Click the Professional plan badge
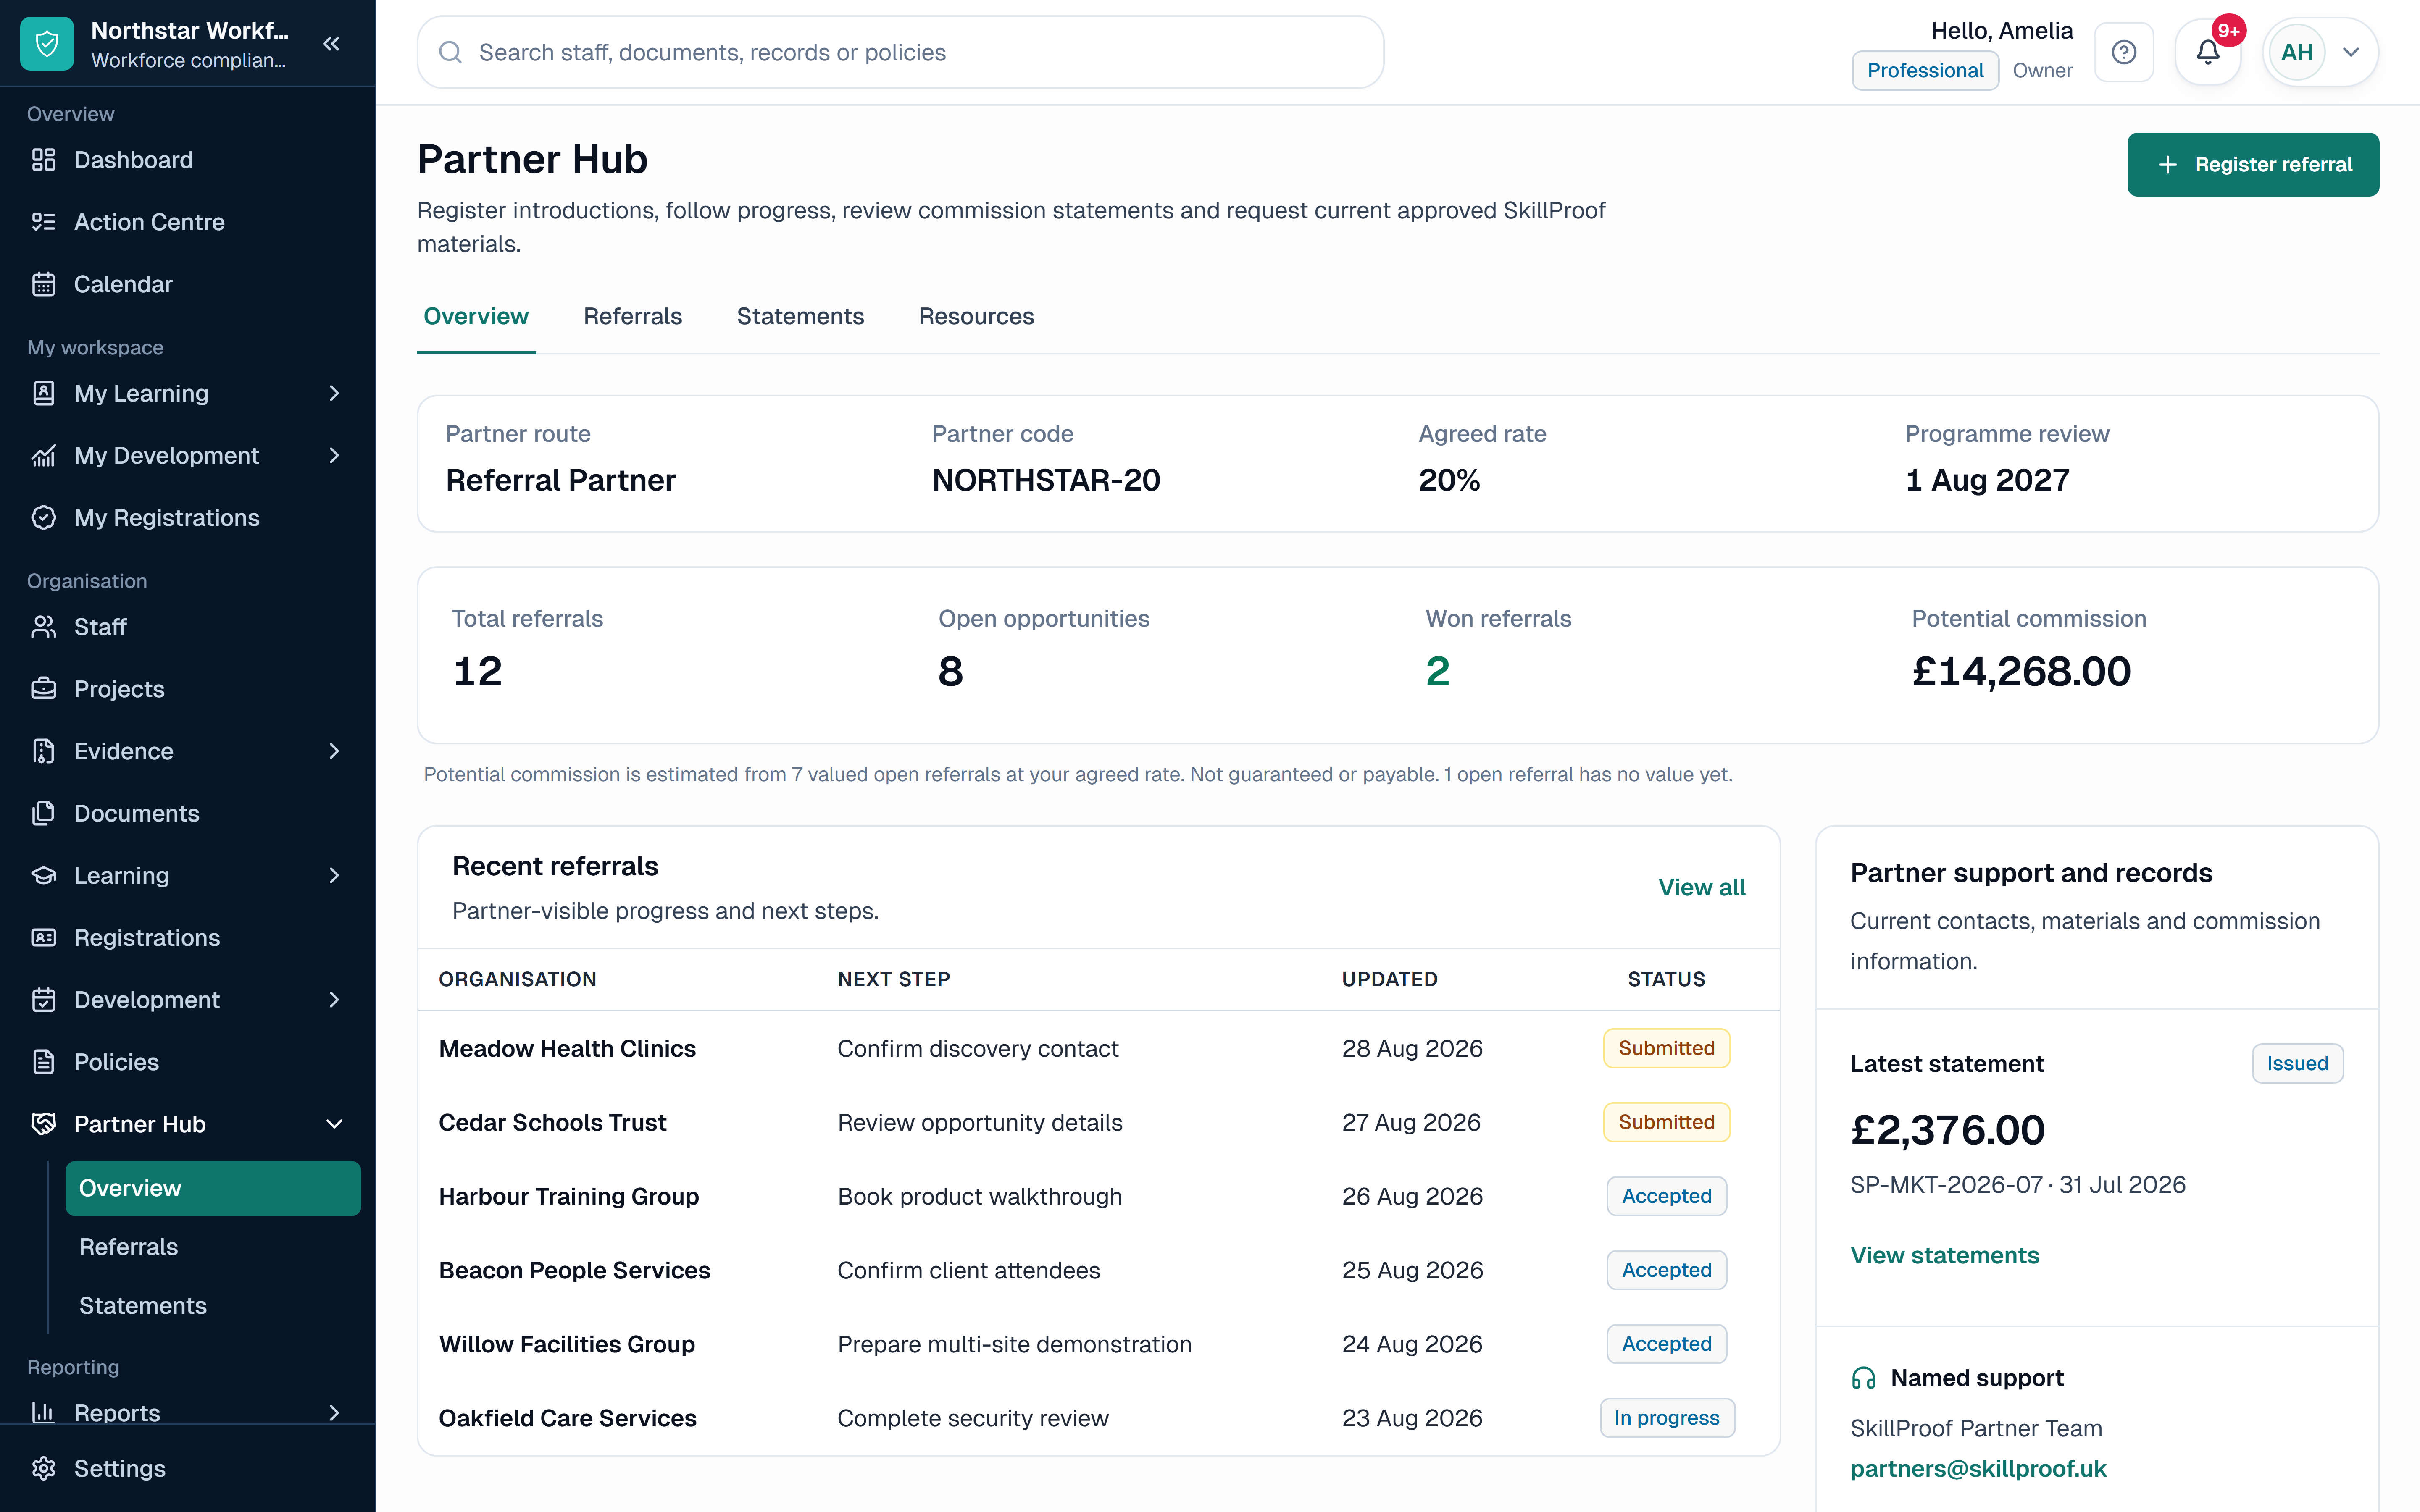This screenshot has height=1512, width=2420. (x=1925, y=71)
